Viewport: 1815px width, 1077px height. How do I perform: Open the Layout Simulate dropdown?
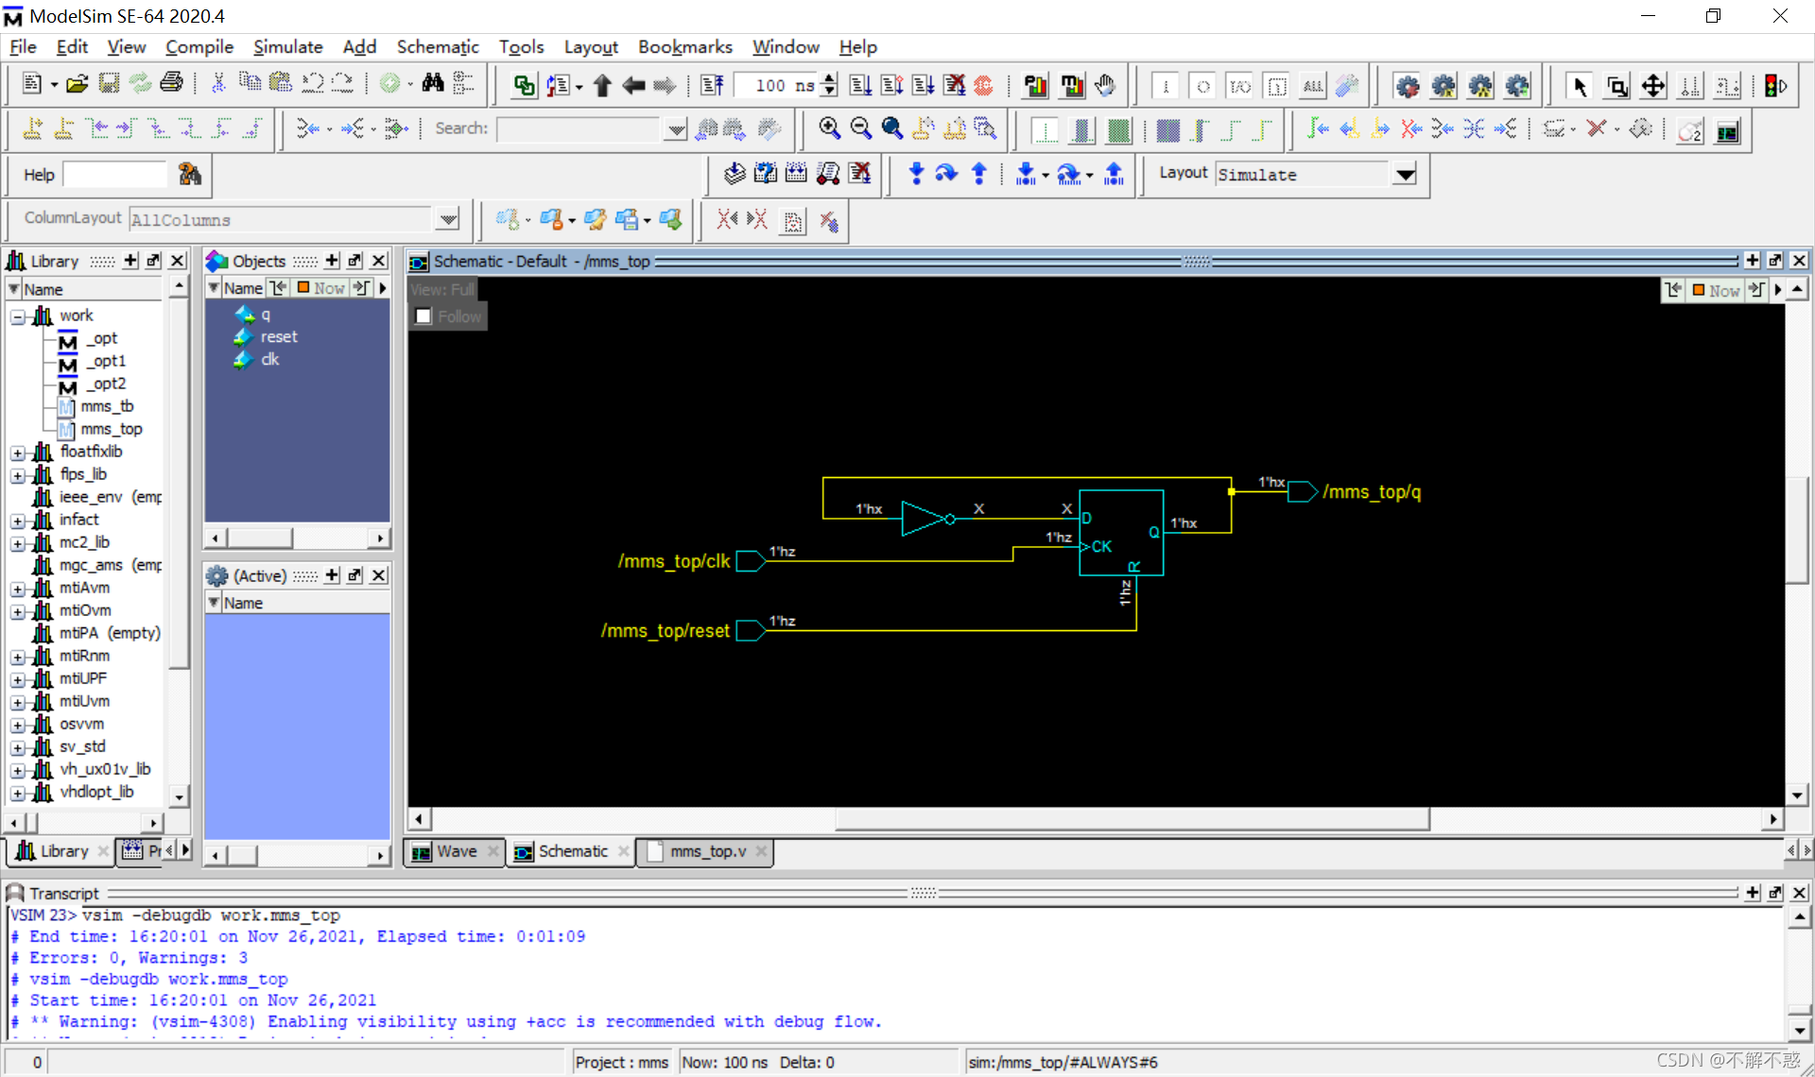pos(1406,175)
